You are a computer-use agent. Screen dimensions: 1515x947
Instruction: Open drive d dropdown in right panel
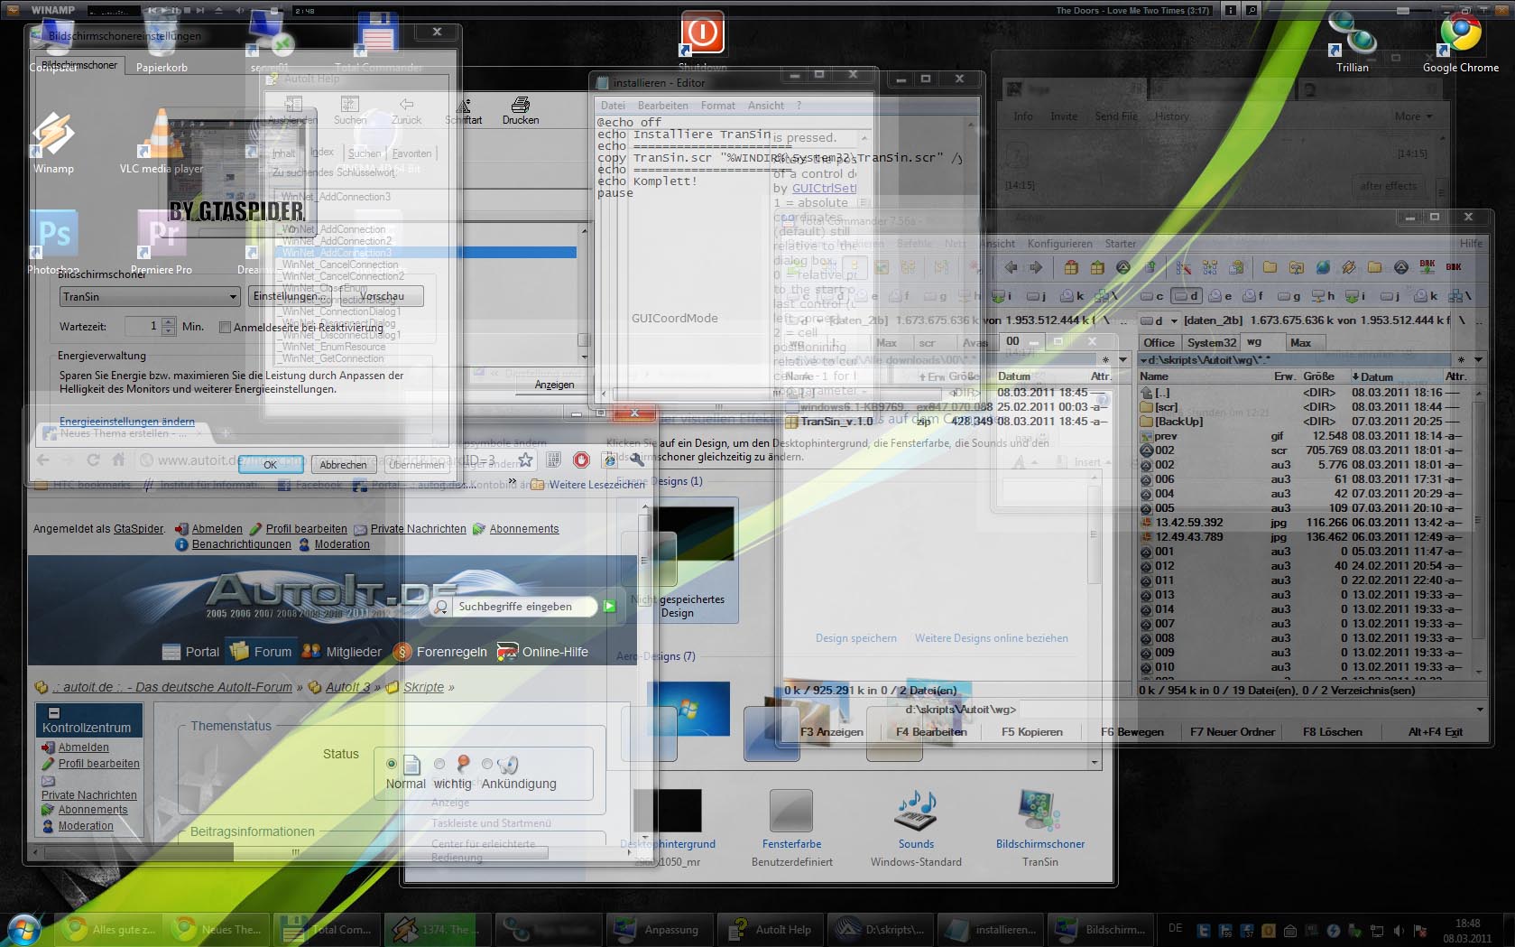pyautogui.click(x=1174, y=320)
